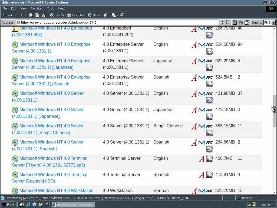
Task: Click the x86 icon in 421.98MB row
Action: 209,100
